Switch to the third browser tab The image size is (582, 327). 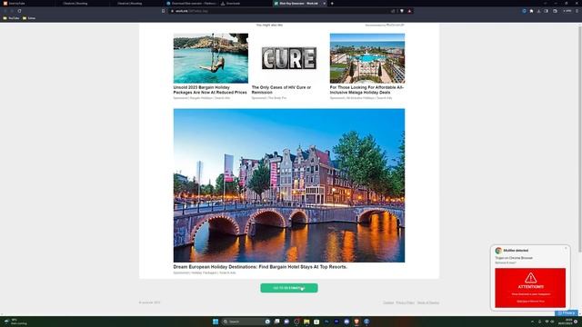[137, 4]
